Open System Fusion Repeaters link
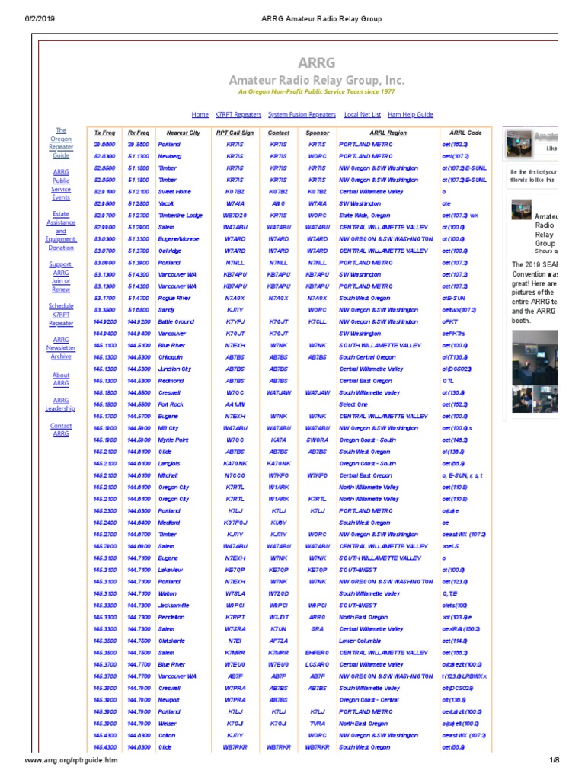The width and height of the screenshot is (585, 780). 302,114
